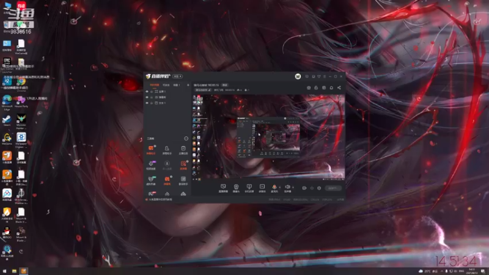Add a screen capture source from bottom toolbar

[x=223, y=188]
